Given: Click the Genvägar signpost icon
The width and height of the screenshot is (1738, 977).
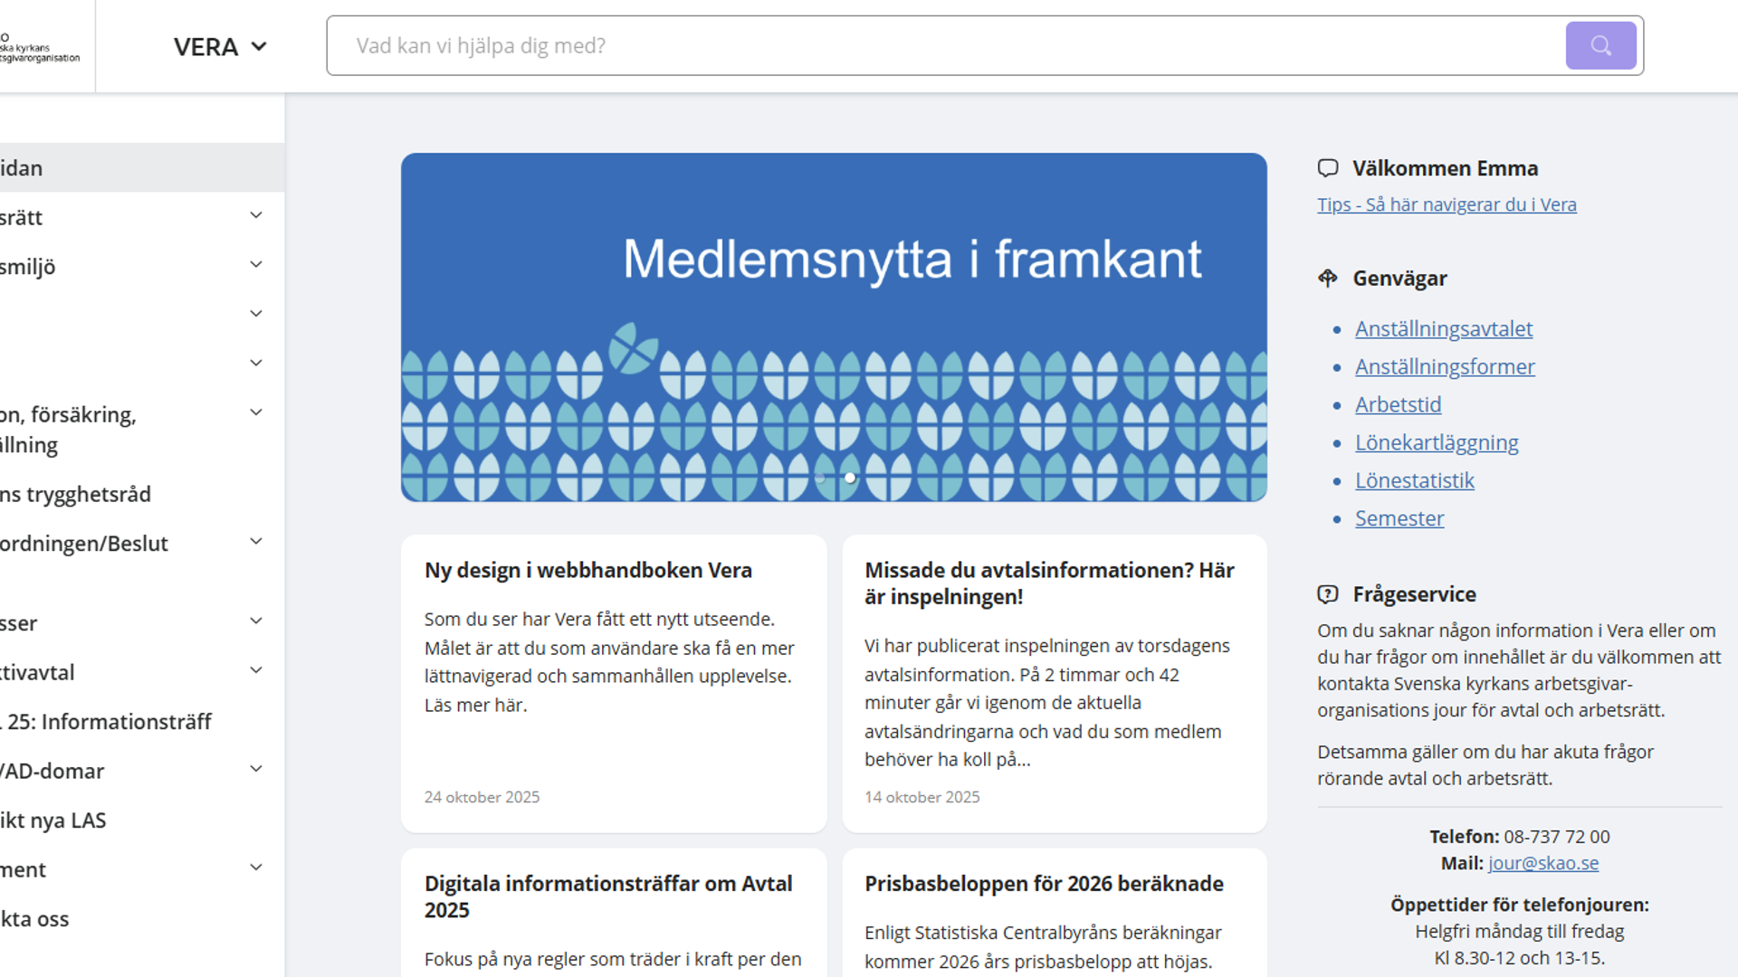Looking at the screenshot, I should point(1327,279).
